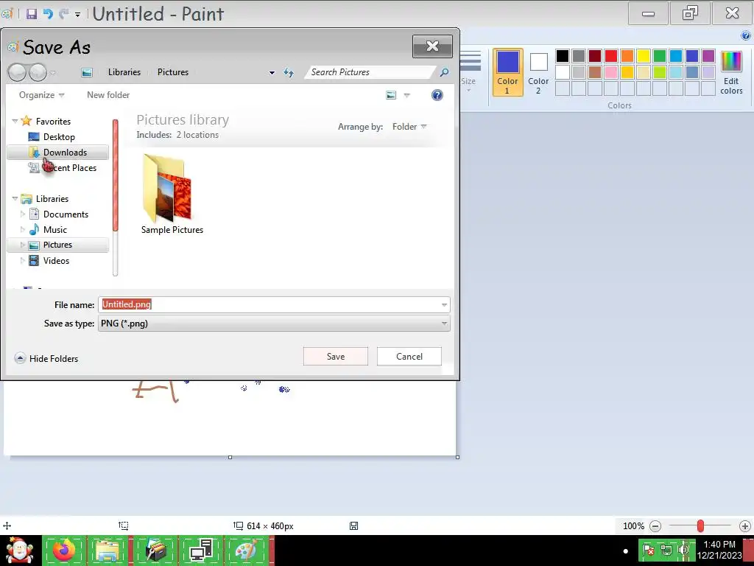Click the Pictures breadcrumb in address bar
The width and height of the screenshot is (754, 566).
point(172,72)
